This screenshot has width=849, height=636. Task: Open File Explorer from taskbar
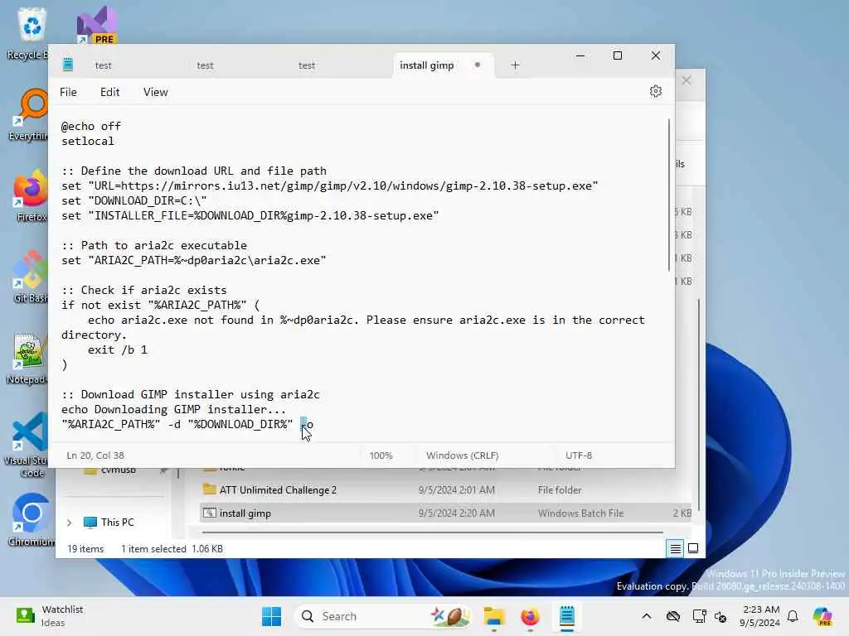coord(494,616)
